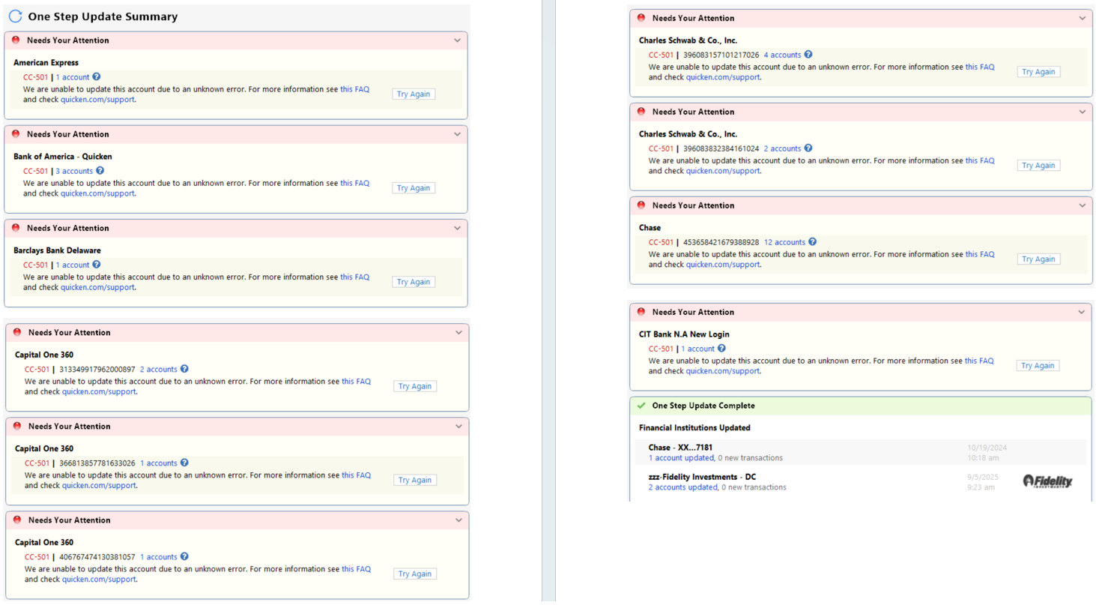Open American Express '1 account' link

73,77
